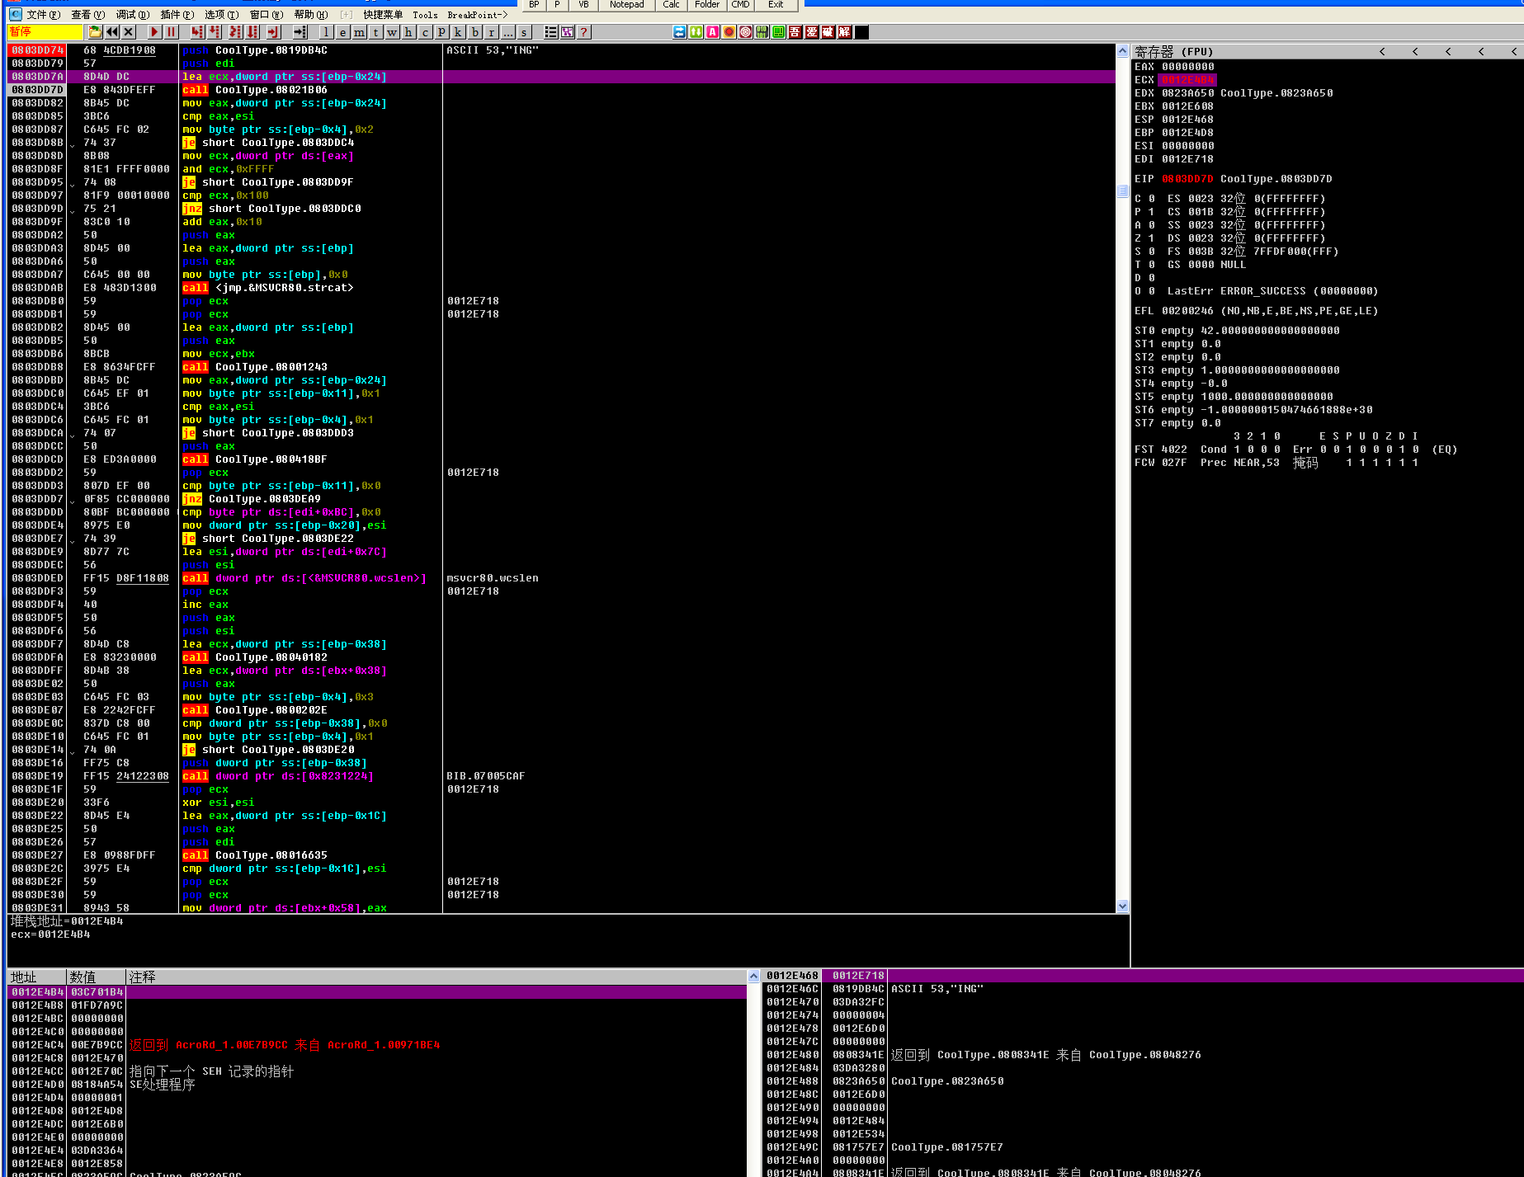
Task: Run the debugged program
Action: 155,32
